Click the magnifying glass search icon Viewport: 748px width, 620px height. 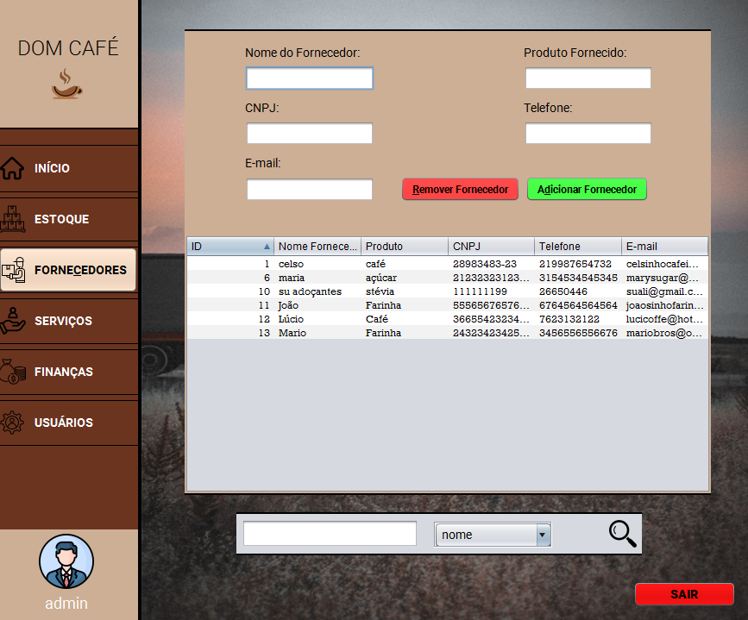[622, 533]
